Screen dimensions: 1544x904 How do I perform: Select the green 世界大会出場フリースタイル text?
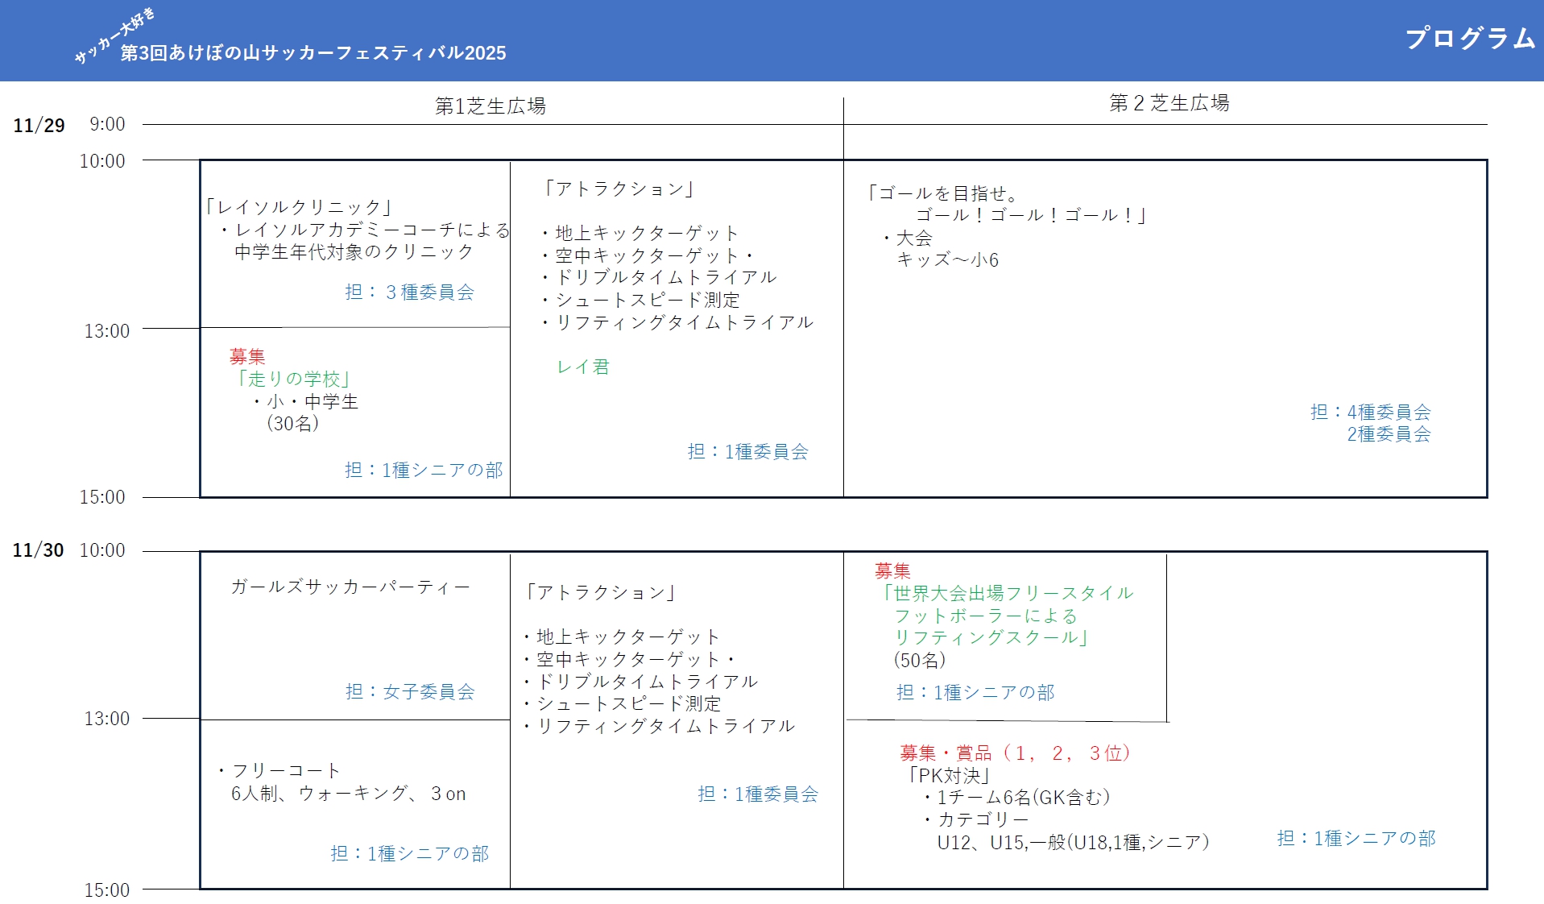(1008, 593)
